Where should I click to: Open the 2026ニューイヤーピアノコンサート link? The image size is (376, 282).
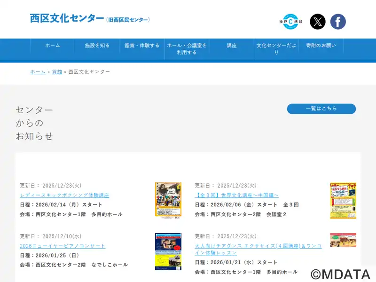point(63,246)
